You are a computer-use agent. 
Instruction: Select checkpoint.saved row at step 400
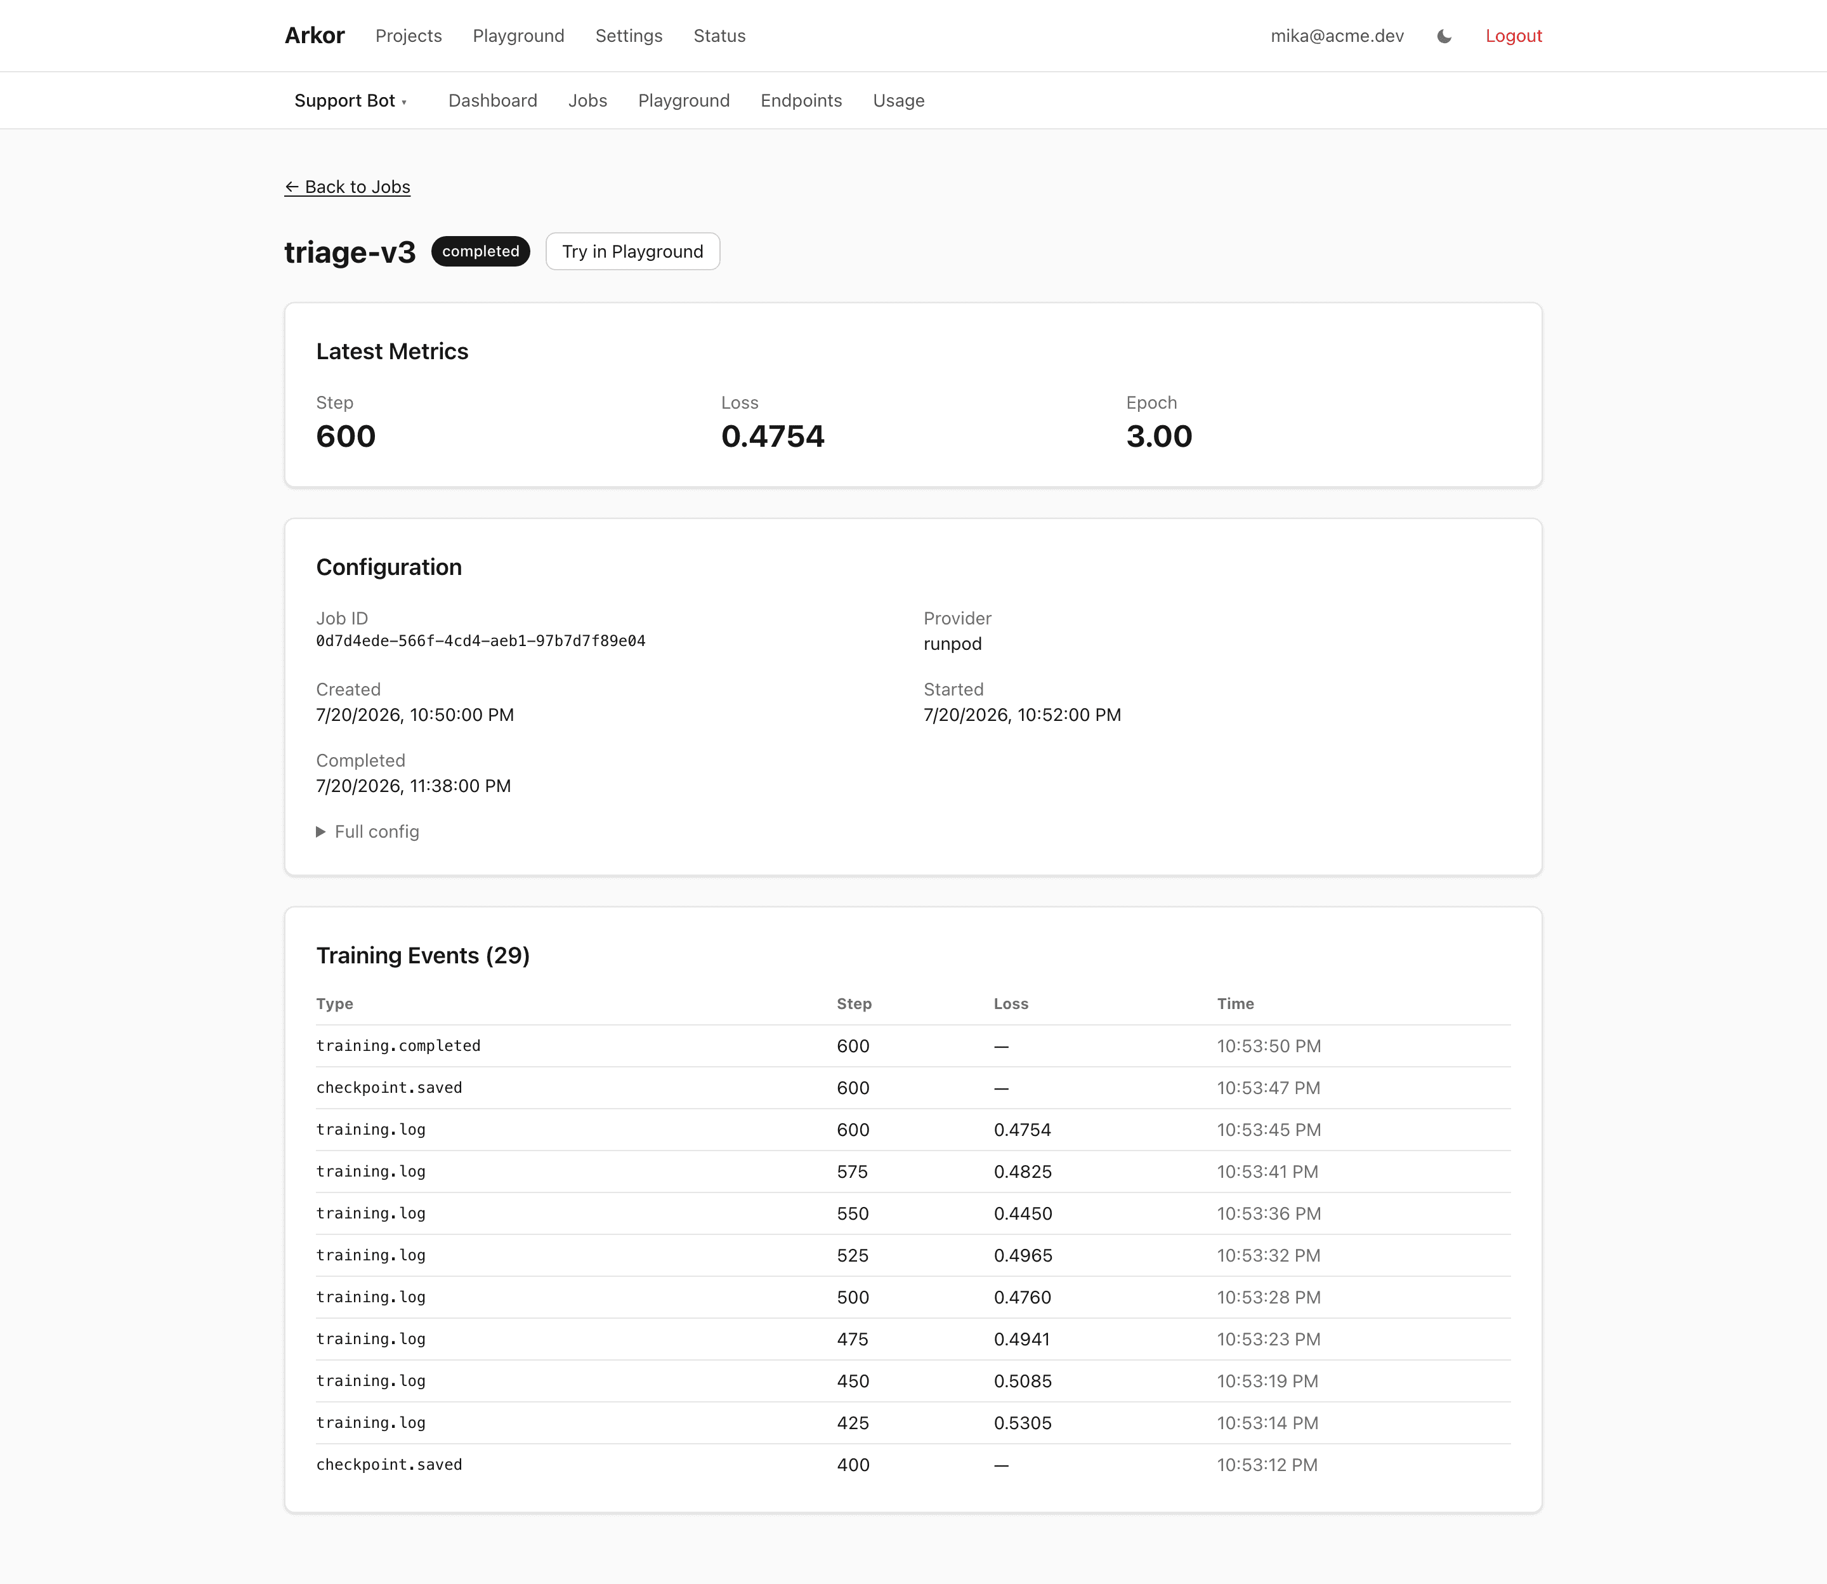[913, 1465]
